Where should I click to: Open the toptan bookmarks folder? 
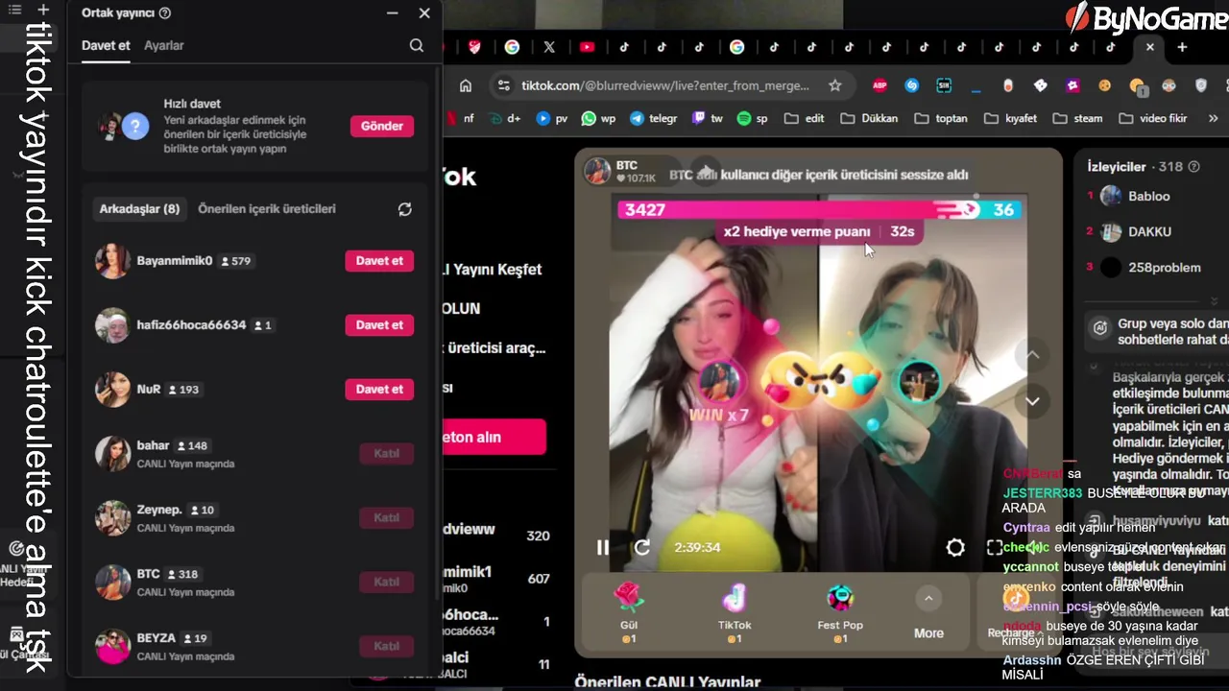pyautogui.click(x=941, y=119)
